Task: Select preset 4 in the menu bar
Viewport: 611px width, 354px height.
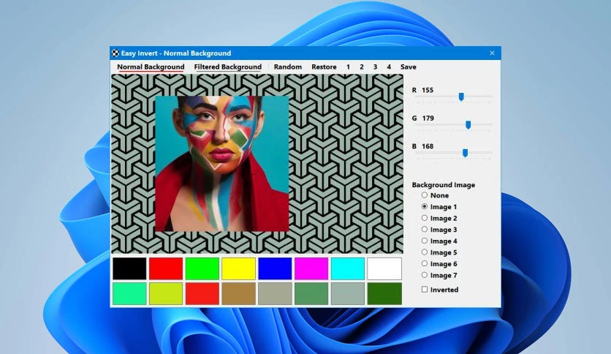Action: pos(389,67)
